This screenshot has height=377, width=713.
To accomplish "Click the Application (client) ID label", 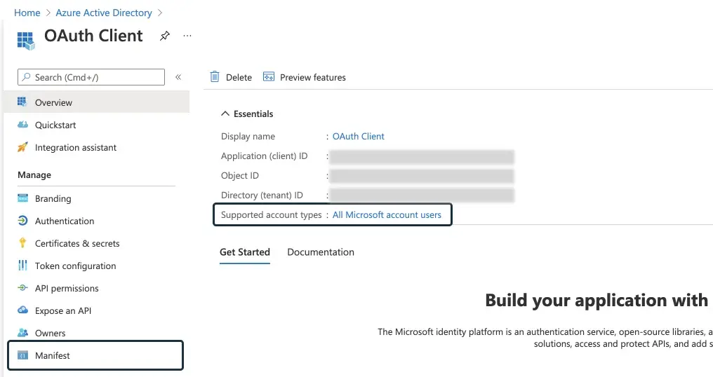I will pos(264,156).
